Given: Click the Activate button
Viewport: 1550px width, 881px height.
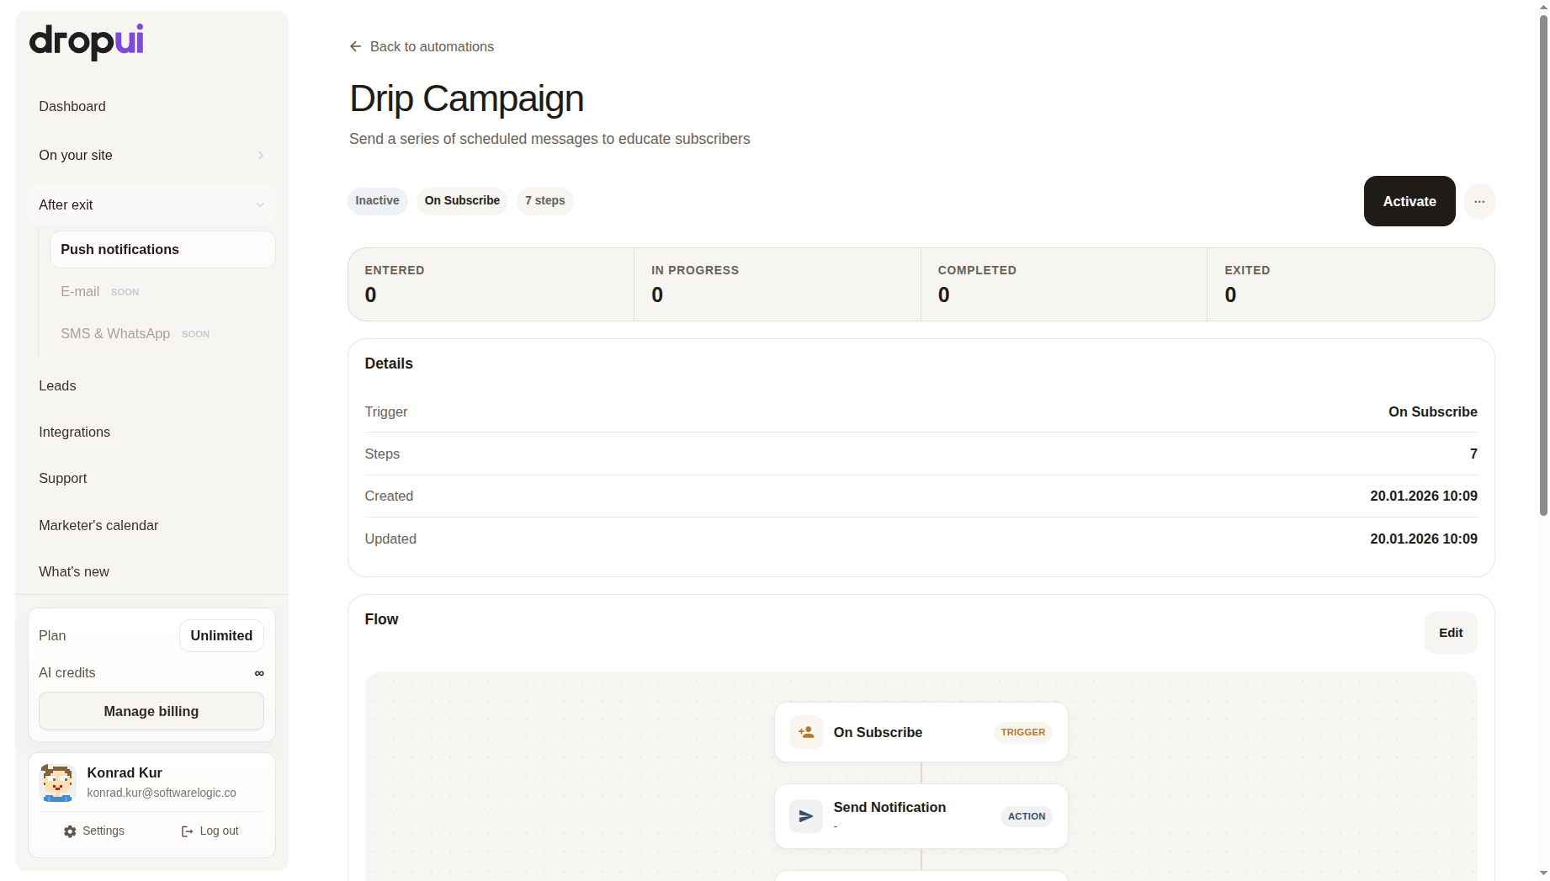Looking at the screenshot, I should click(x=1409, y=201).
